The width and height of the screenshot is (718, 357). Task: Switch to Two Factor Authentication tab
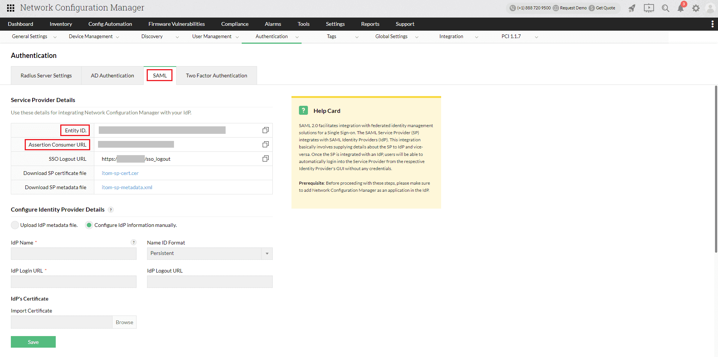(217, 76)
